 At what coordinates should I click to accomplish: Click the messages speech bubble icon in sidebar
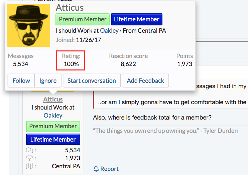click(x=29, y=151)
